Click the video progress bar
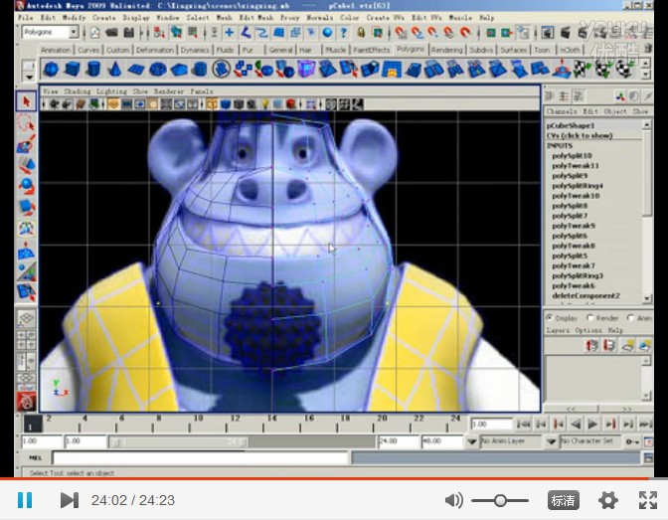Image resolution: width=668 pixels, height=520 pixels. [x=334, y=478]
